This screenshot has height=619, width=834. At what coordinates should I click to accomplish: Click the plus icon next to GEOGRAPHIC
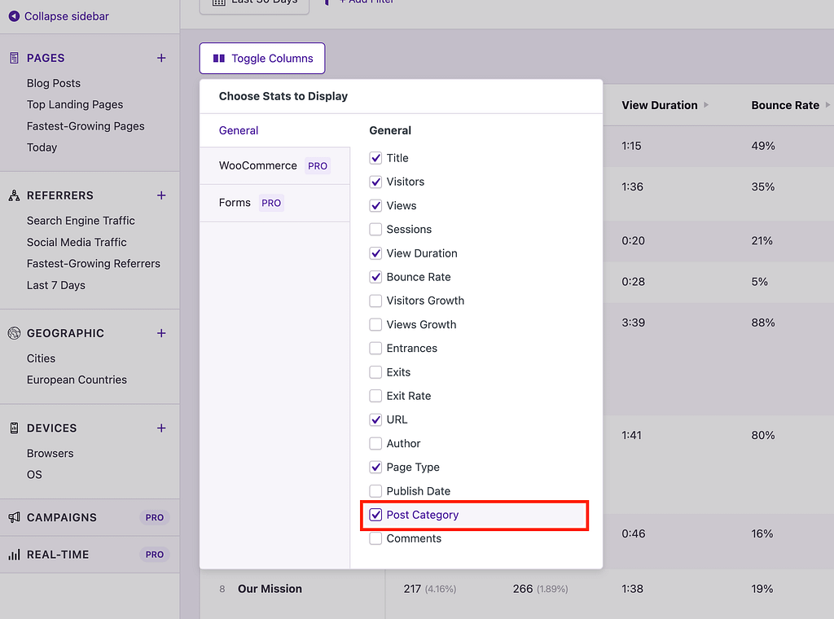click(160, 333)
